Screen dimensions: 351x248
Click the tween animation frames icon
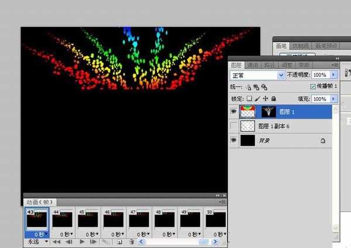click(106, 241)
